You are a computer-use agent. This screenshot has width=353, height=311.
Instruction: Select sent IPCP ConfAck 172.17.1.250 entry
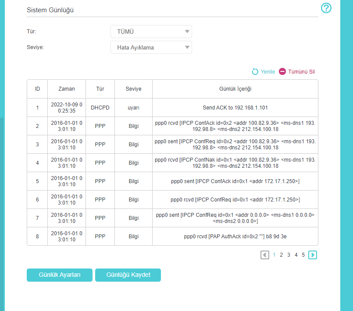(235, 181)
